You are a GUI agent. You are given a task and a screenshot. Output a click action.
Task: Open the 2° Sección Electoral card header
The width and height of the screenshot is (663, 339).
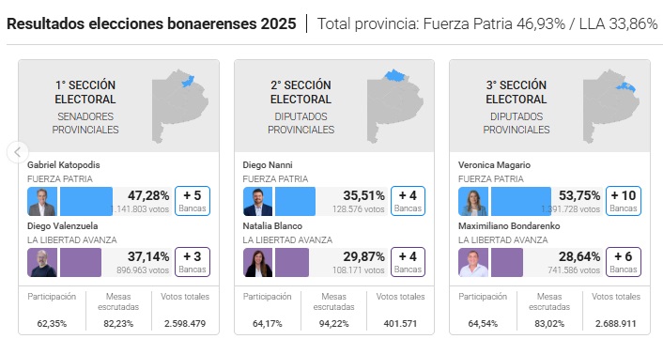334,106
